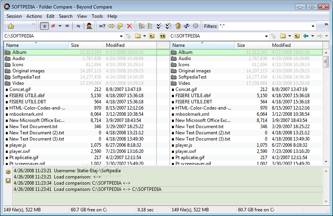Open the Session menu
The height and width of the screenshot is (216, 333).
click(14, 16)
